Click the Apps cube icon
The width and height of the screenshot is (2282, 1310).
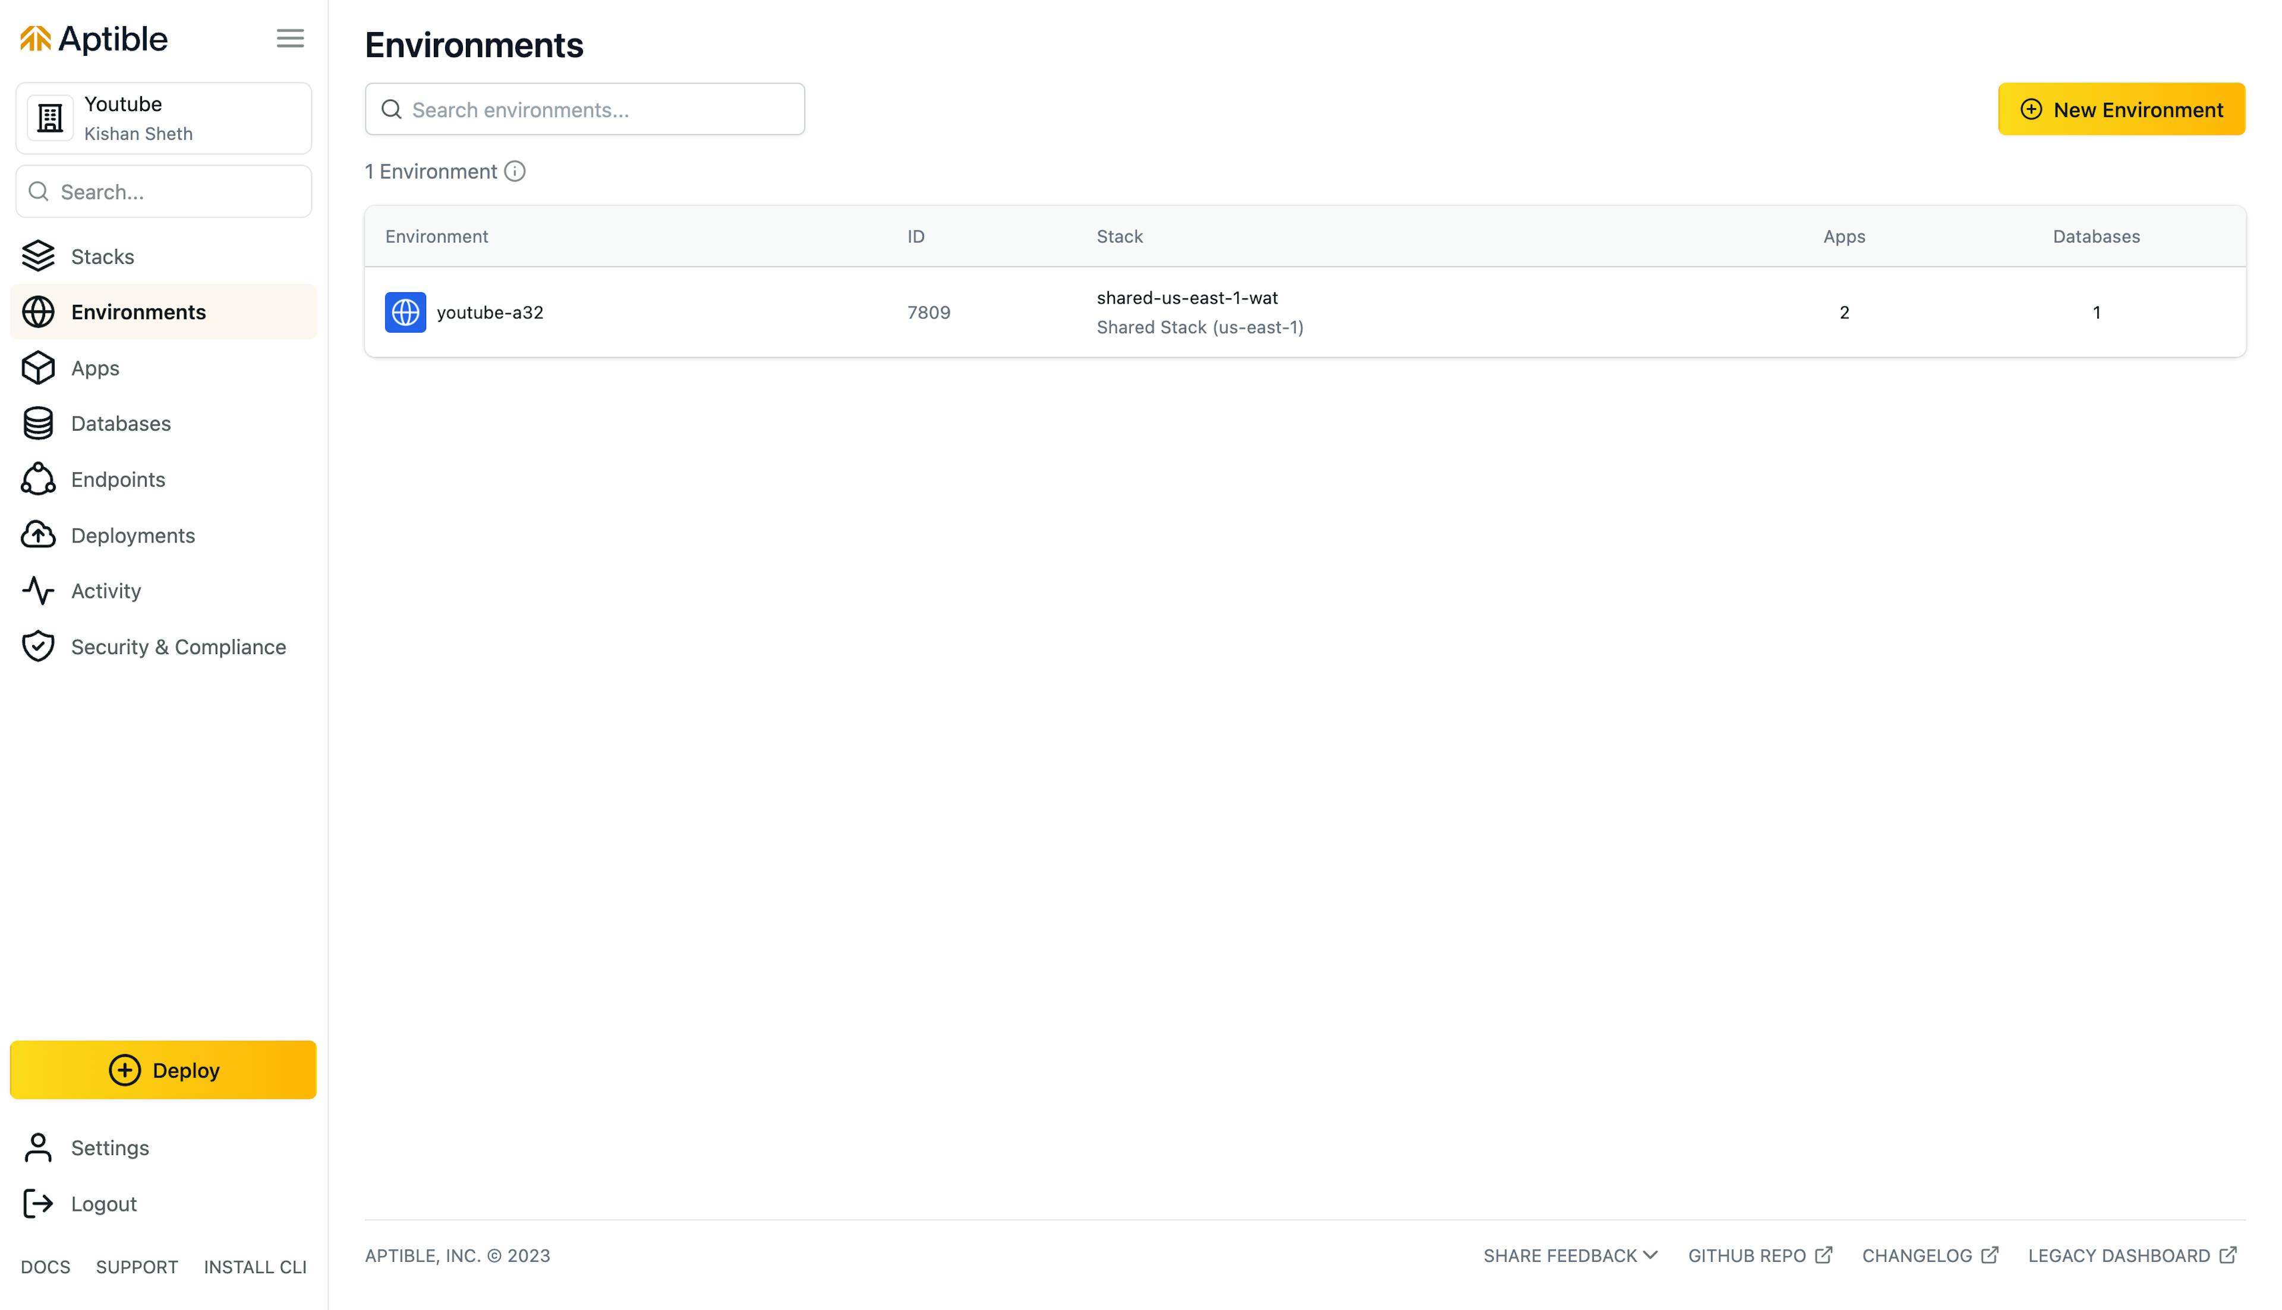38,368
